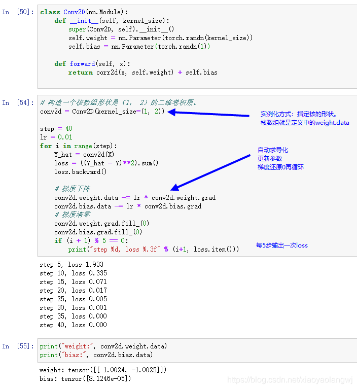Click the 'class Conv2D(nn.Module):' line
The width and height of the screenshot is (357, 389).
point(84,12)
